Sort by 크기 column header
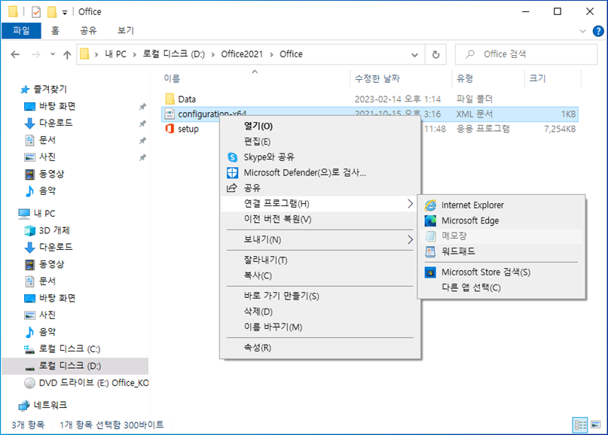The image size is (608, 435). click(553, 78)
